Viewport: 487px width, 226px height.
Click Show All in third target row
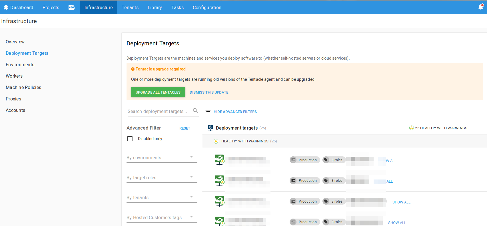401,202
